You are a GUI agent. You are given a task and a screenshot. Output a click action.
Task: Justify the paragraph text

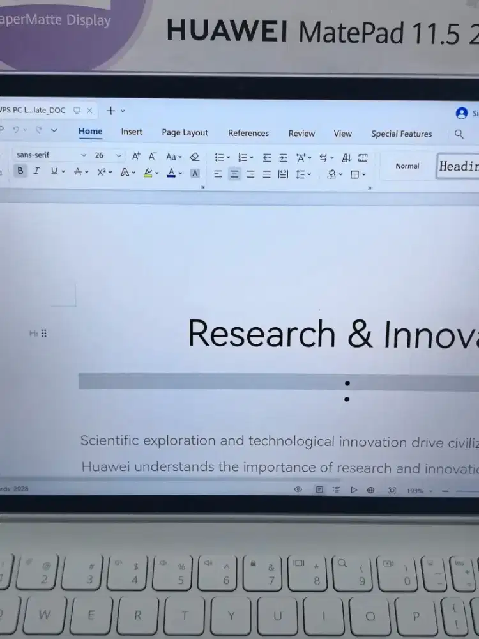pos(266,174)
